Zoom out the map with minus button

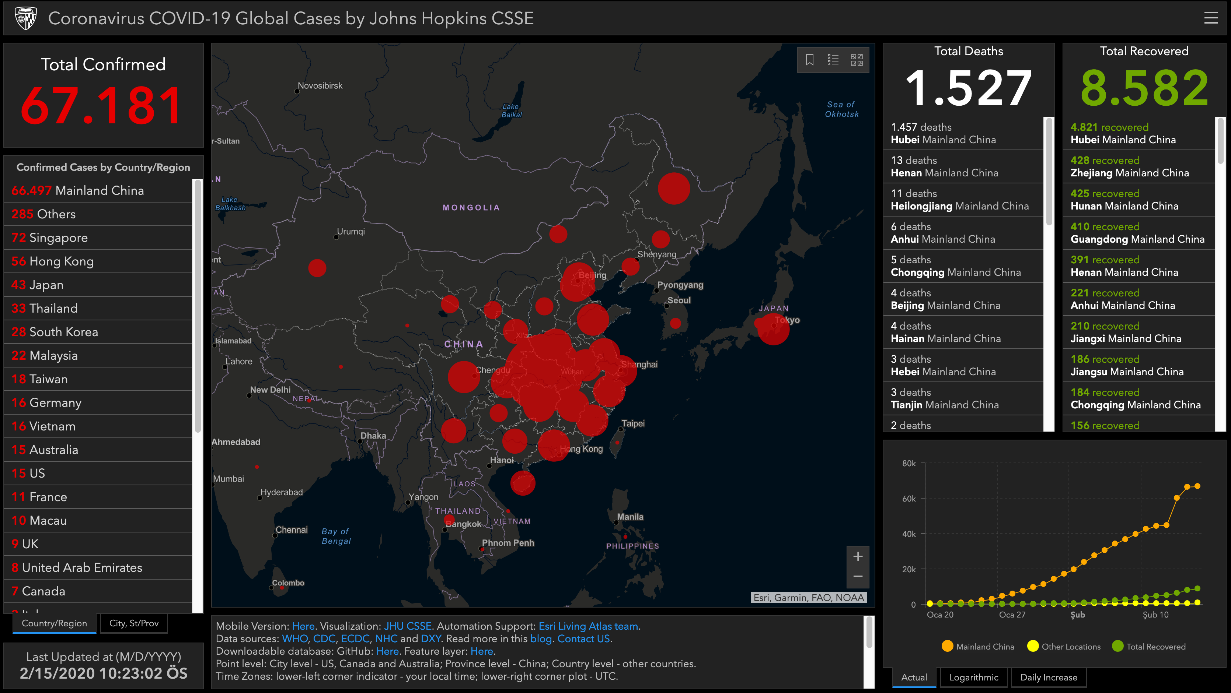tap(858, 577)
